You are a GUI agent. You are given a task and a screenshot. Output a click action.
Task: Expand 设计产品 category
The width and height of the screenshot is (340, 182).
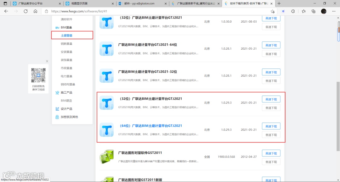66,109
